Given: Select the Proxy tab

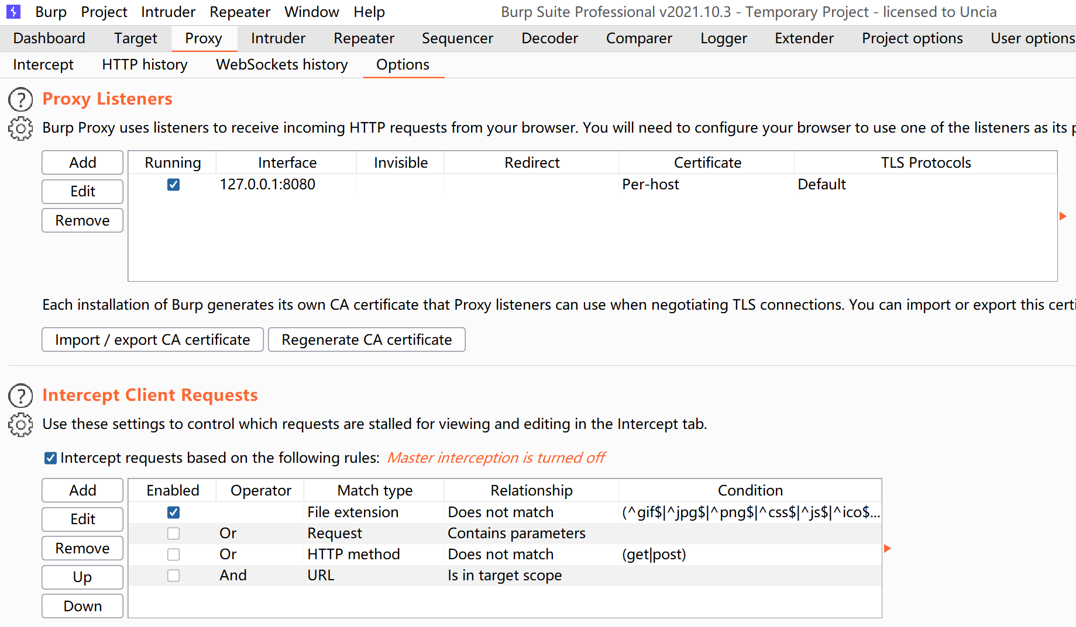Looking at the screenshot, I should pyautogui.click(x=204, y=39).
